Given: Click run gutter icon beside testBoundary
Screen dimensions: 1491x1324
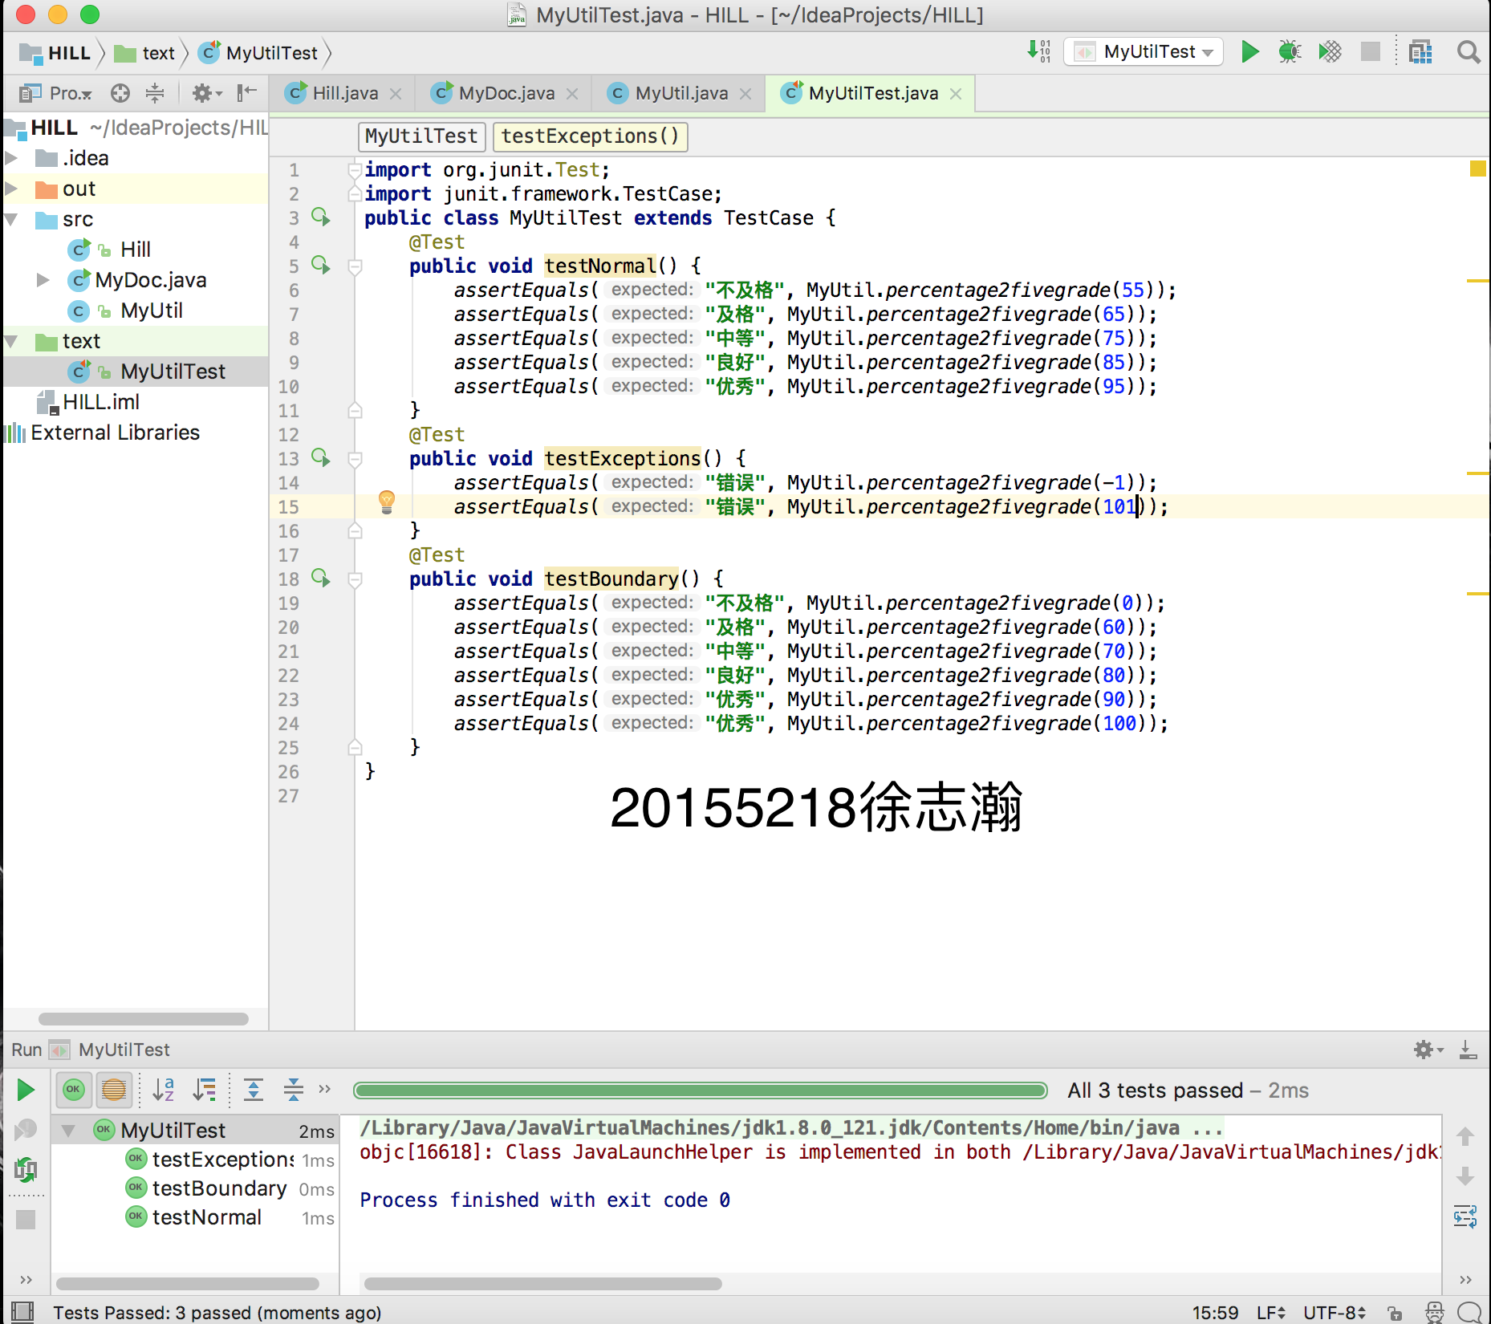Looking at the screenshot, I should 321,578.
